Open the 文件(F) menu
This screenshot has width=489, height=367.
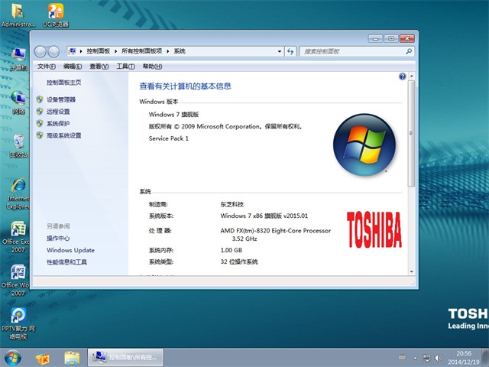[46, 67]
